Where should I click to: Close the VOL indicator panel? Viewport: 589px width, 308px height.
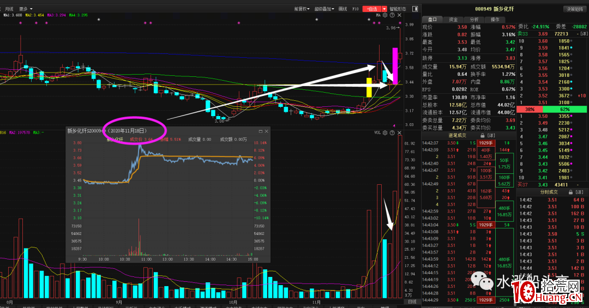click(x=399, y=132)
